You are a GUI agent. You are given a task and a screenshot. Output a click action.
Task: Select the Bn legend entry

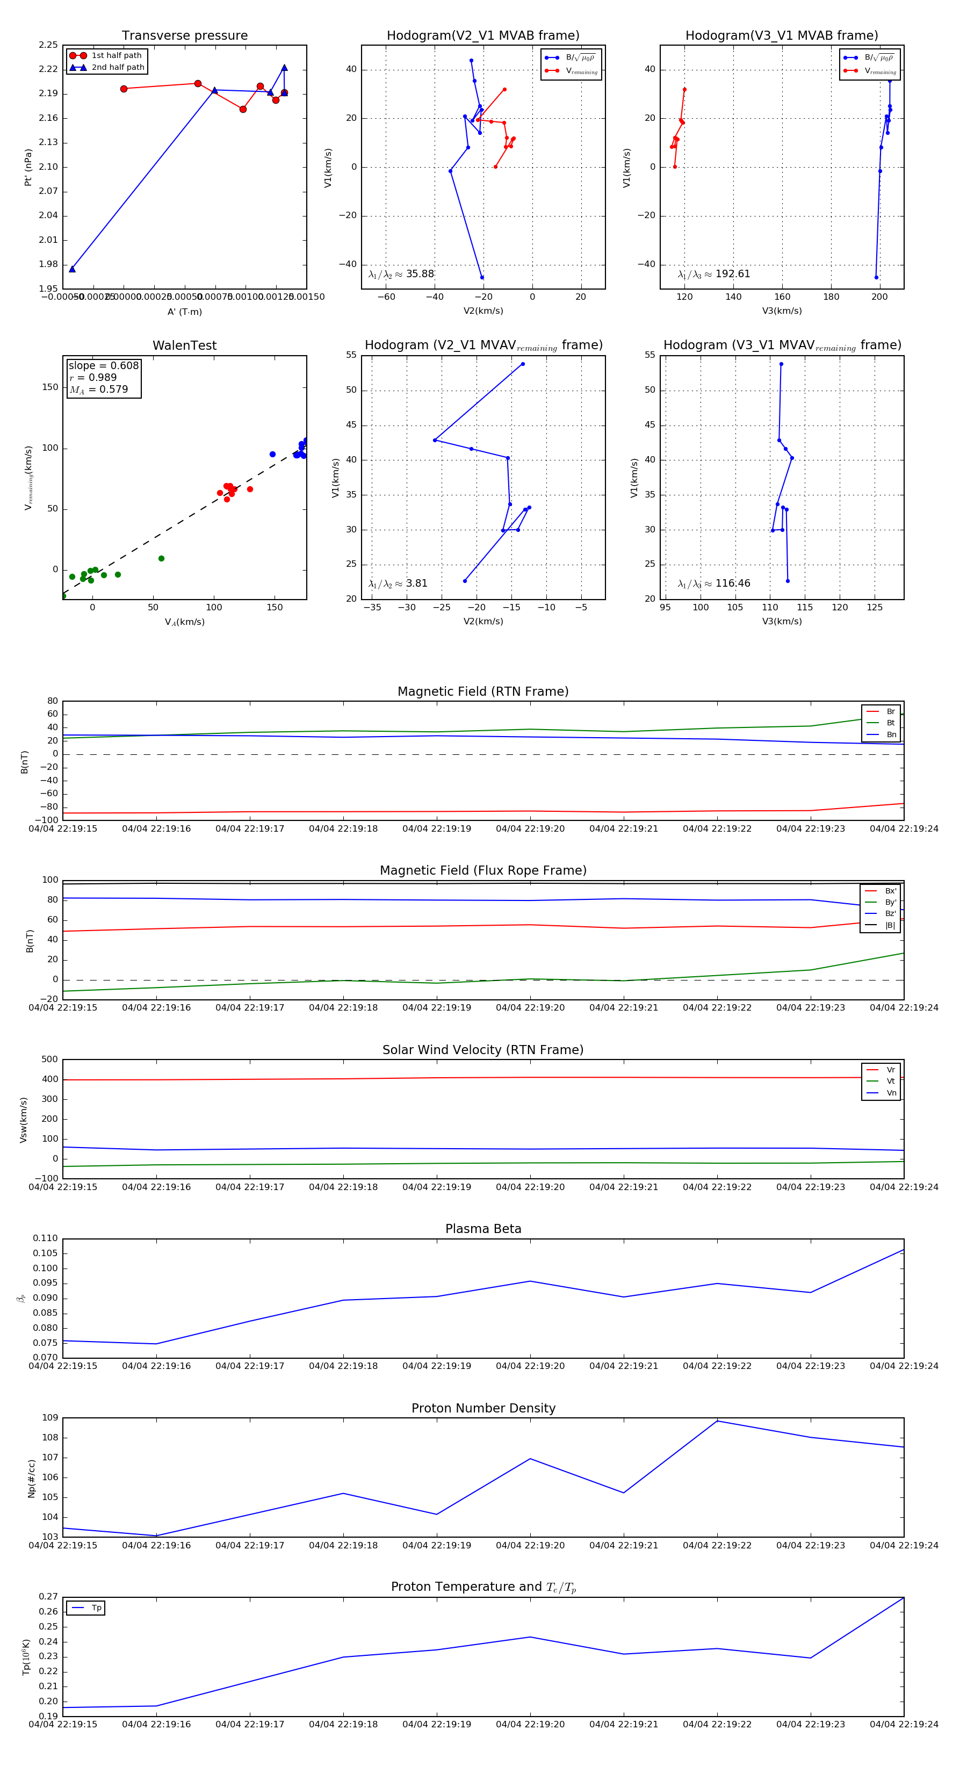pyautogui.click(x=881, y=734)
